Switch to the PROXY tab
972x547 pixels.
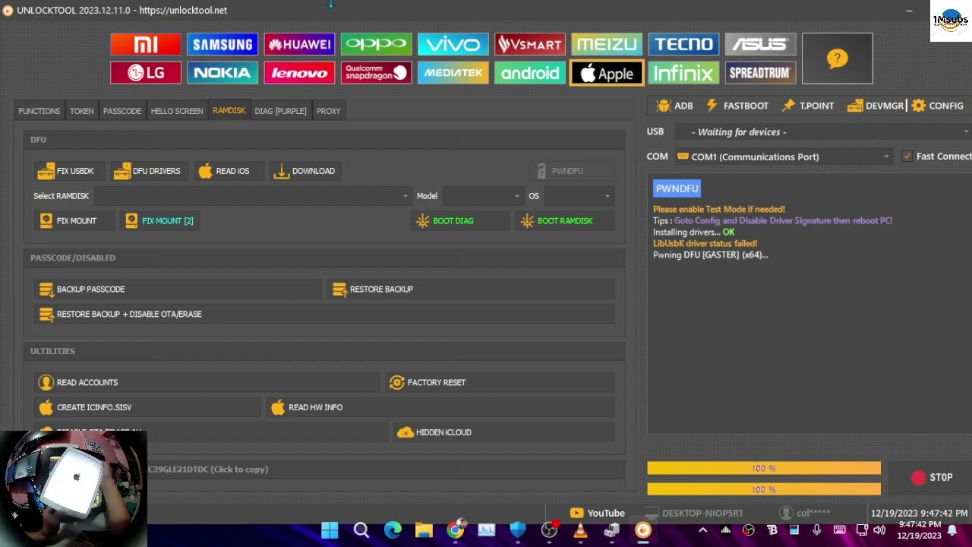coord(329,111)
